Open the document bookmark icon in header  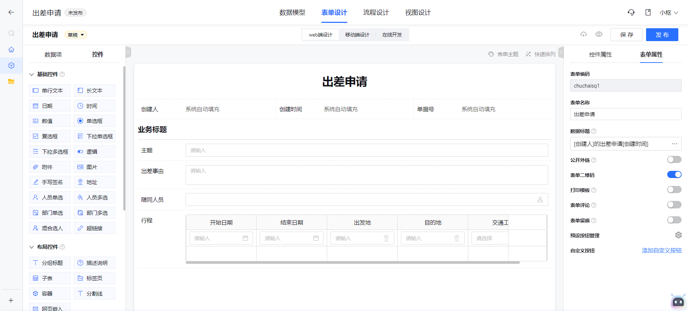(x=648, y=13)
